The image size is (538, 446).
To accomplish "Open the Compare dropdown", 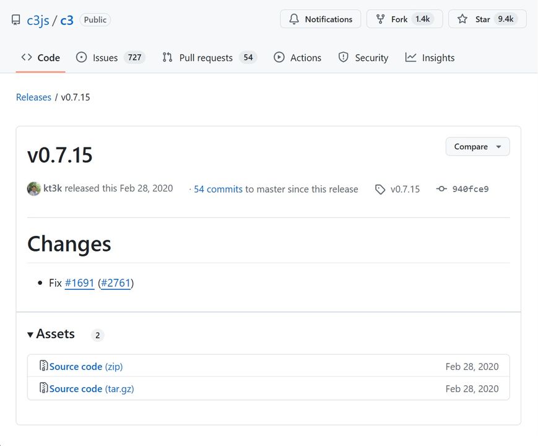I will [477, 147].
